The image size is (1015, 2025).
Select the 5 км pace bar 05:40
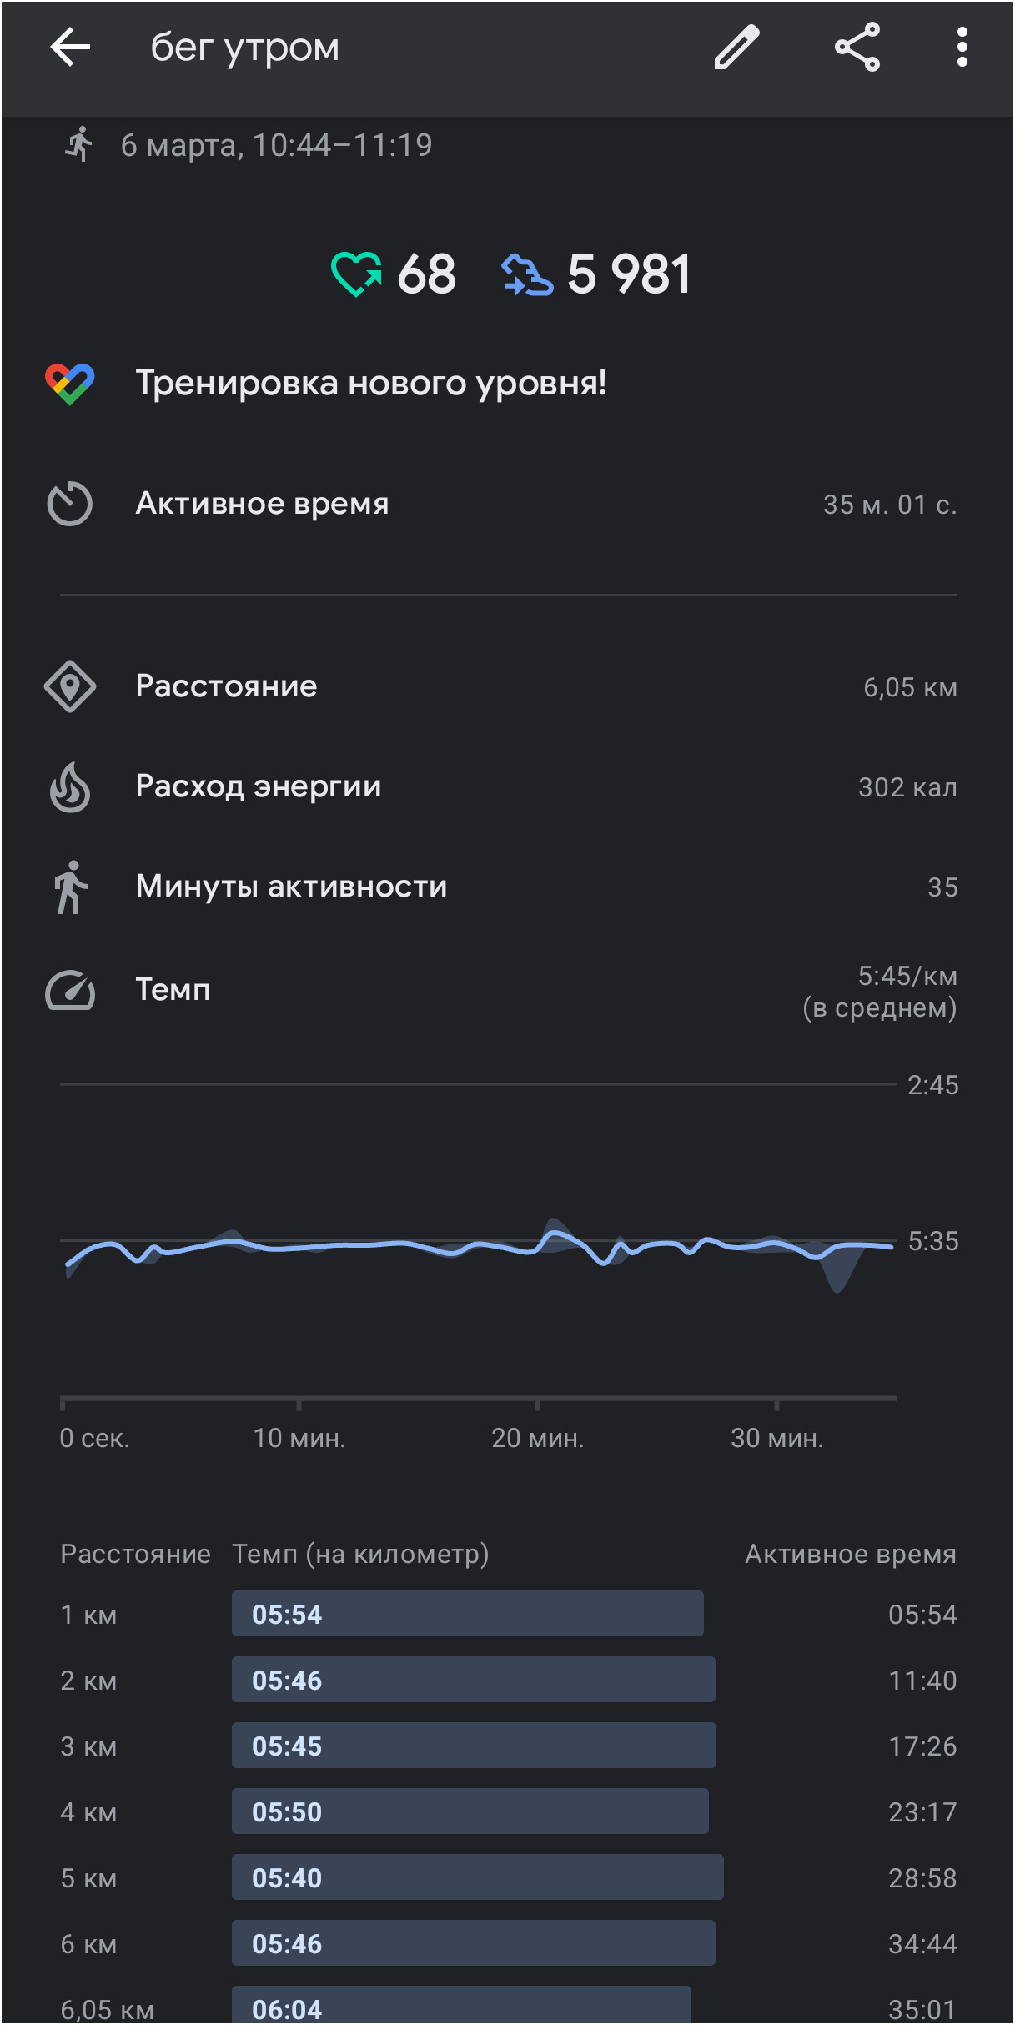pos(477,1877)
